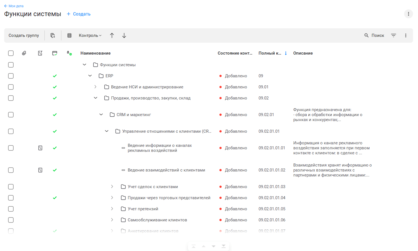Open the Контроль dropdown
418x251 pixels.
[90, 35]
